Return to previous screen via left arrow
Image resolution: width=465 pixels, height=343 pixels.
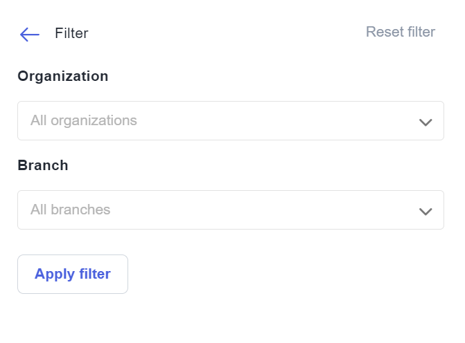[x=30, y=34]
